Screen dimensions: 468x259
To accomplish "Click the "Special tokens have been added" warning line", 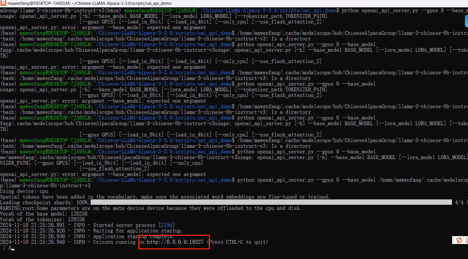I will [x=164, y=197].
